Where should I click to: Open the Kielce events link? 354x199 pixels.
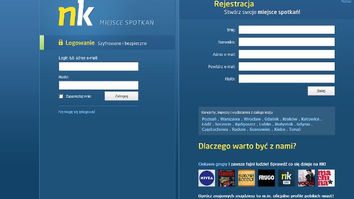(280, 129)
